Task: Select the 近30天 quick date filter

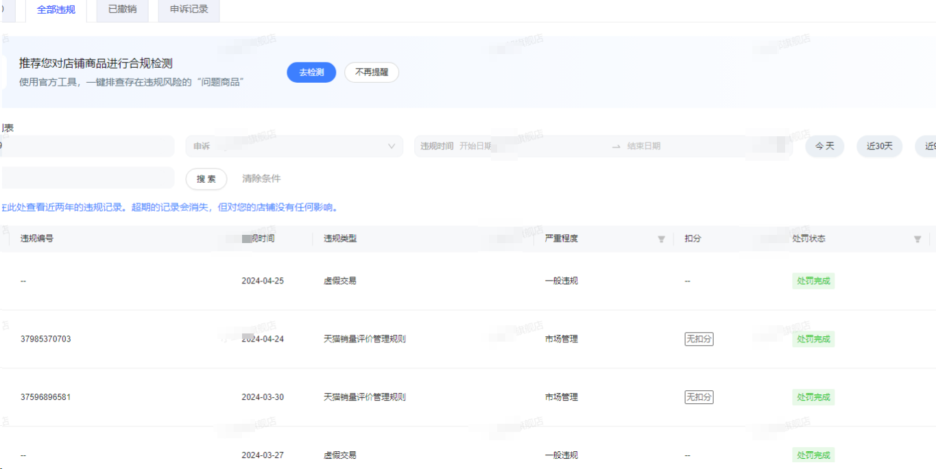Action: (879, 147)
